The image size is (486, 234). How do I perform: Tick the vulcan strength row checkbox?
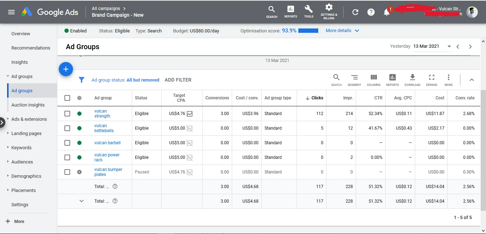(67, 114)
